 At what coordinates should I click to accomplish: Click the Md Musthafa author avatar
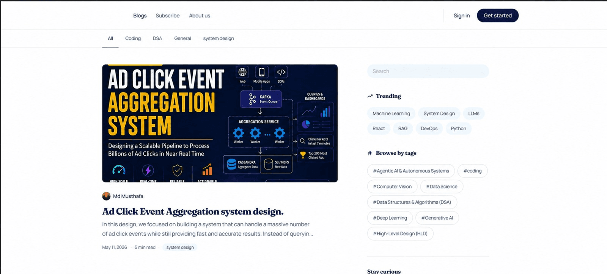106,196
